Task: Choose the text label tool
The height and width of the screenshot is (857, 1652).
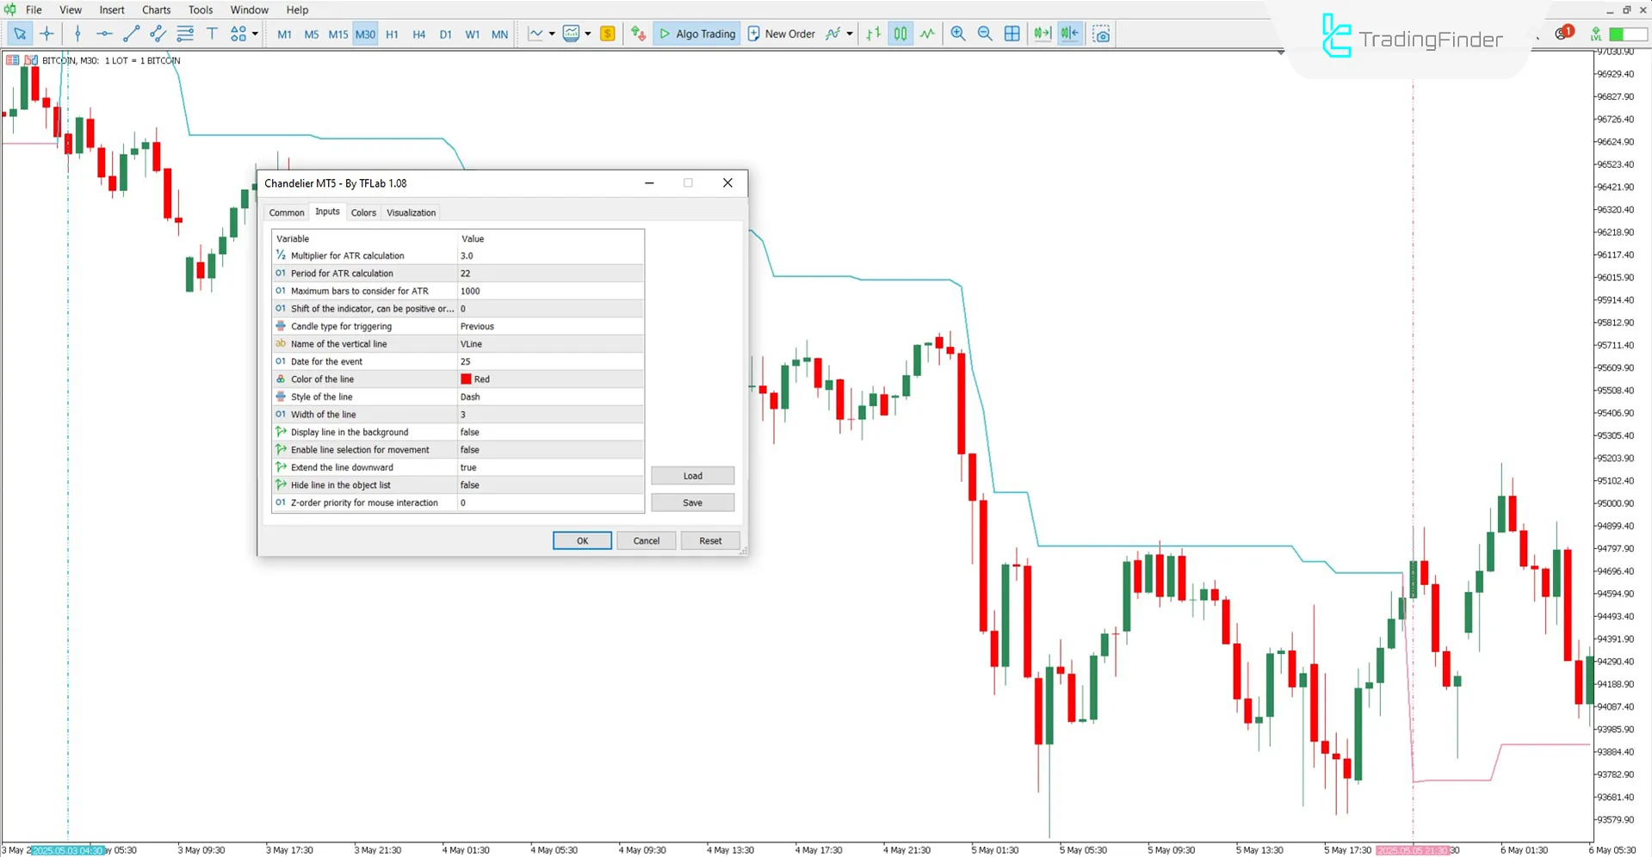Action: (212, 34)
